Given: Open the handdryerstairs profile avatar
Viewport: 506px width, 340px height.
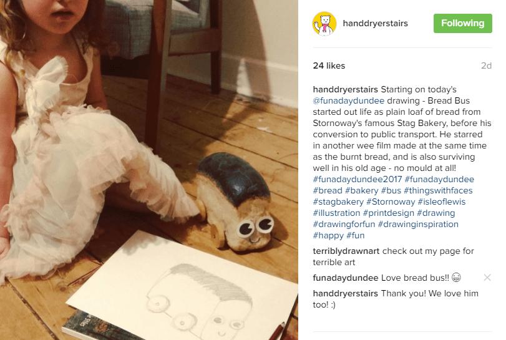Looking at the screenshot, I should [x=324, y=24].
